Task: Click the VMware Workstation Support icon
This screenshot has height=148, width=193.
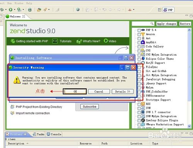Action: [x=143, y=124]
